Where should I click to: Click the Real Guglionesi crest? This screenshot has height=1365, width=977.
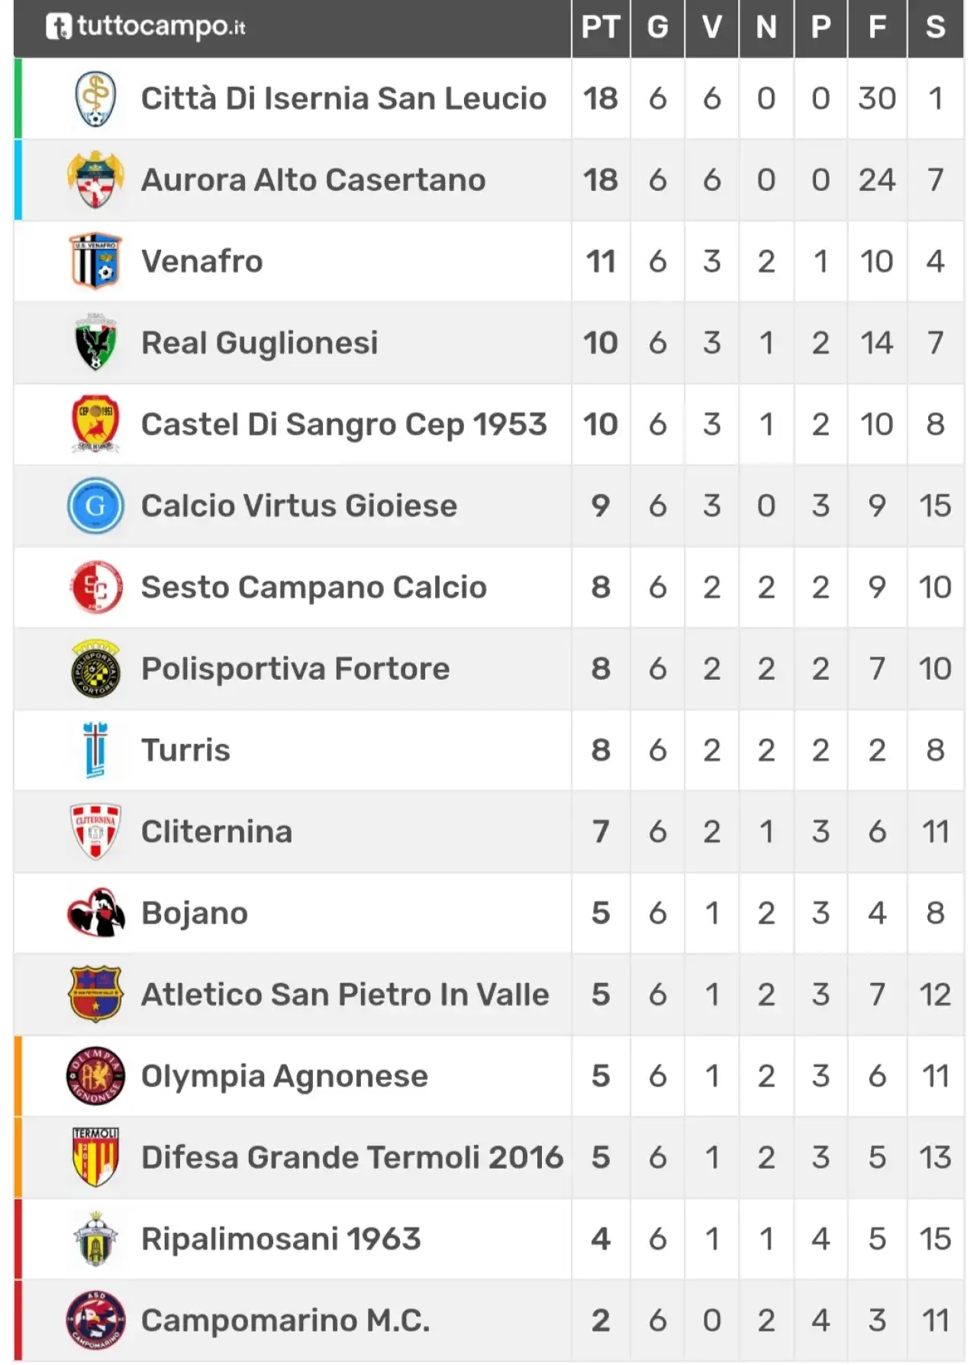click(x=95, y=343)
